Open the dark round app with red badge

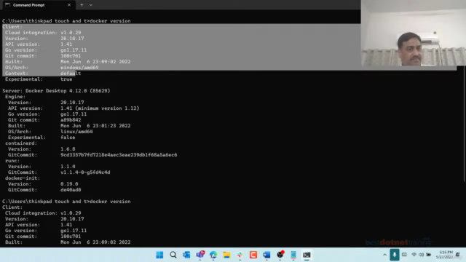click(280, 255)
